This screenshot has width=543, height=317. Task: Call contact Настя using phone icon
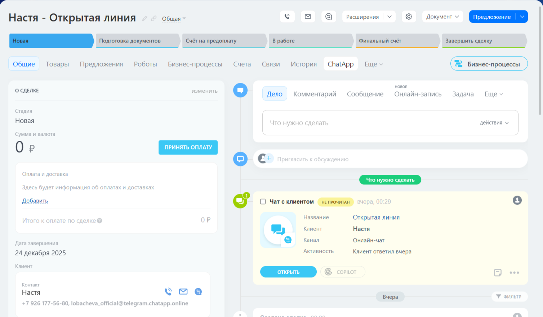(168, 291)
